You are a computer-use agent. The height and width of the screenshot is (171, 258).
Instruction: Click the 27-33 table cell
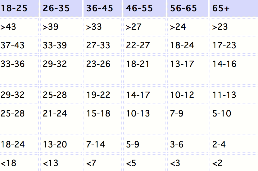pos(103,45)
